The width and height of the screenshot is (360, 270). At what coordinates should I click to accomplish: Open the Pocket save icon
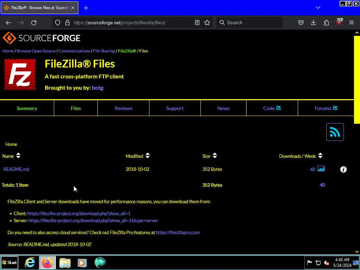301,22
